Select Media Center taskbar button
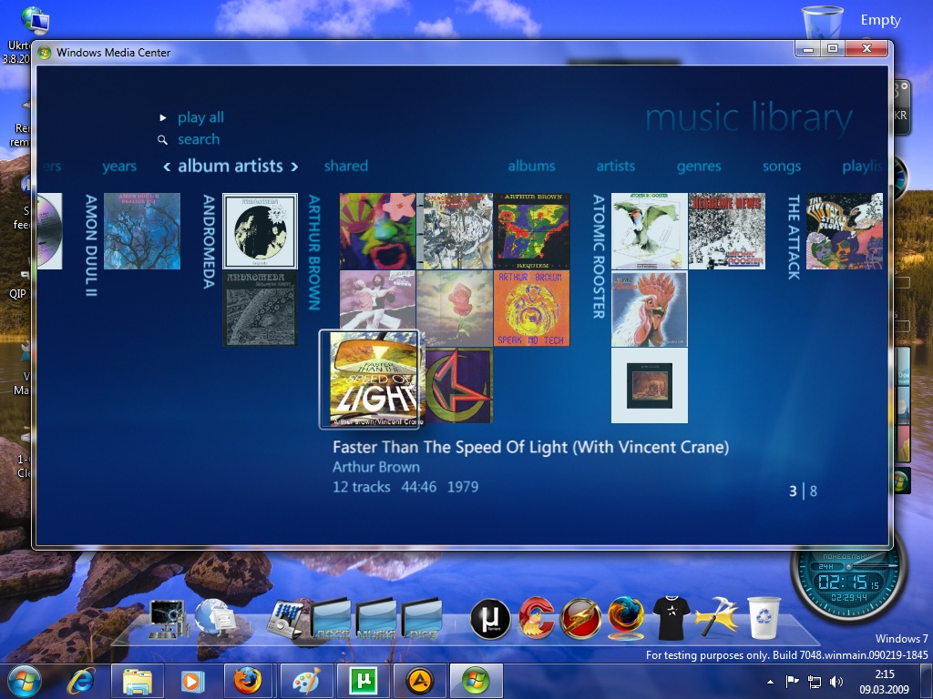Viewport: 933px width, 699px height. click(x=476, y=681)
